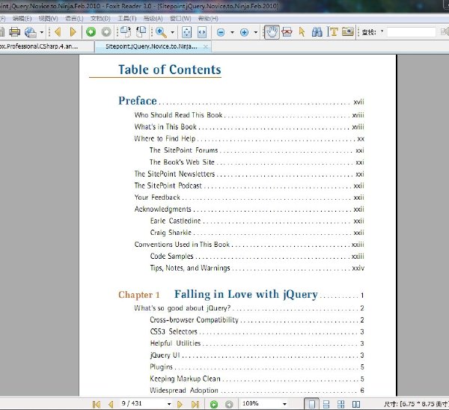Click the Preface contents entry
This screenshot has height=410, width=449.
coord(241,101)
